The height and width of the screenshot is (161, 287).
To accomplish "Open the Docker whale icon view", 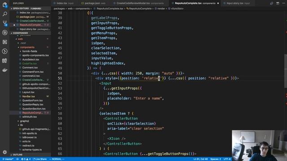I will point(5,70).
